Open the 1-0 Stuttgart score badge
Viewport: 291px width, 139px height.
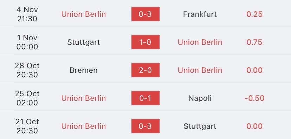[x=145, y=42]
